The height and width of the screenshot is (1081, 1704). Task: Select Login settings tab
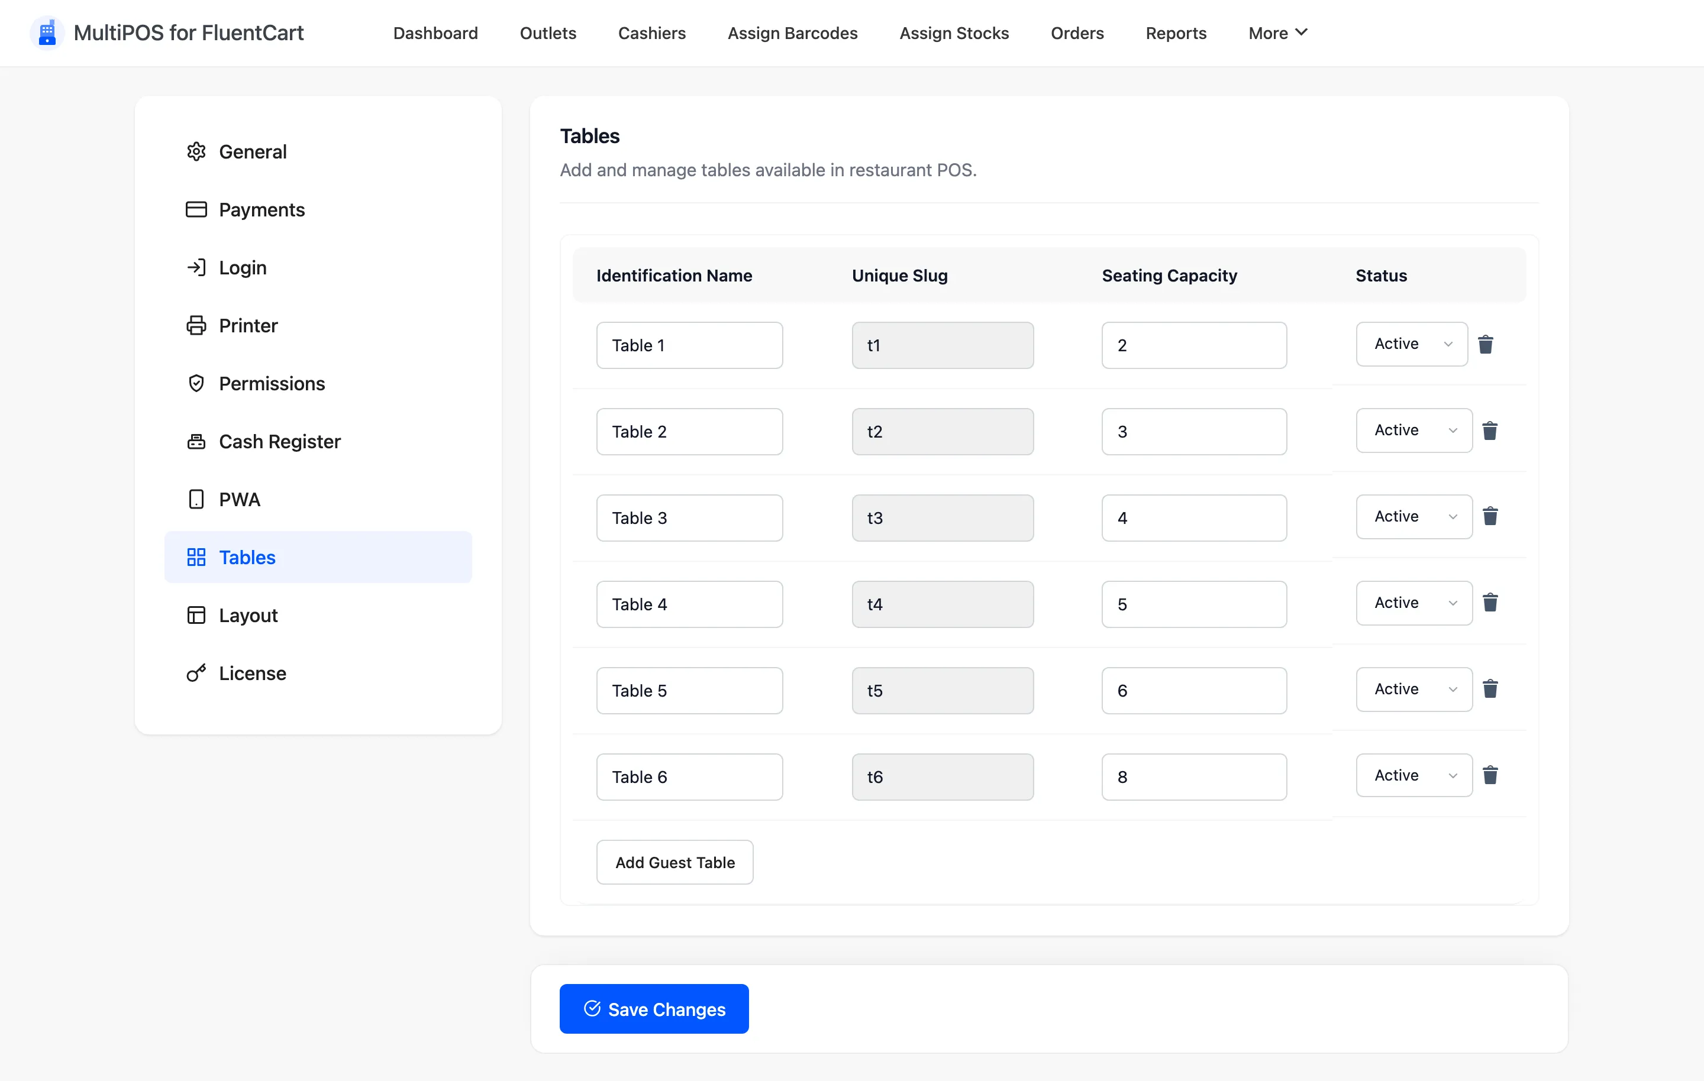318,267
